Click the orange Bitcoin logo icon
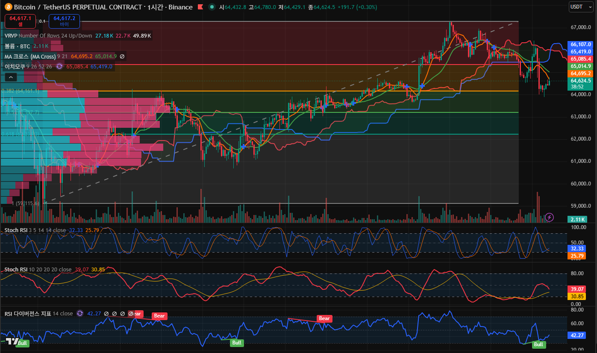The image size is (597, 353). 9,7
